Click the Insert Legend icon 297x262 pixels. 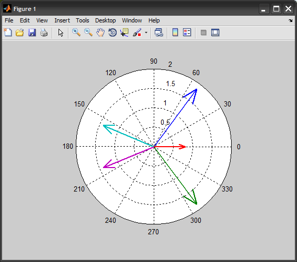tap(187, 32)
